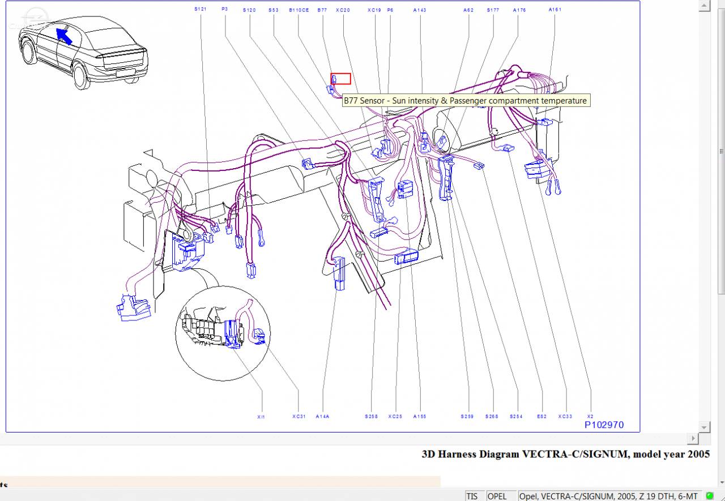This screenshot has width=725, height=501.
Task: Click the B77 sensor tooltip text
Action: (465, 101)
